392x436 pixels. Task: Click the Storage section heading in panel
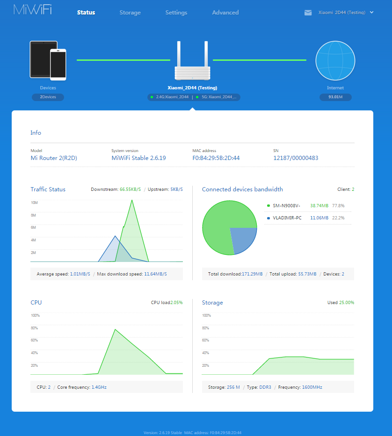pyautogui.click(x=212, y=303)
